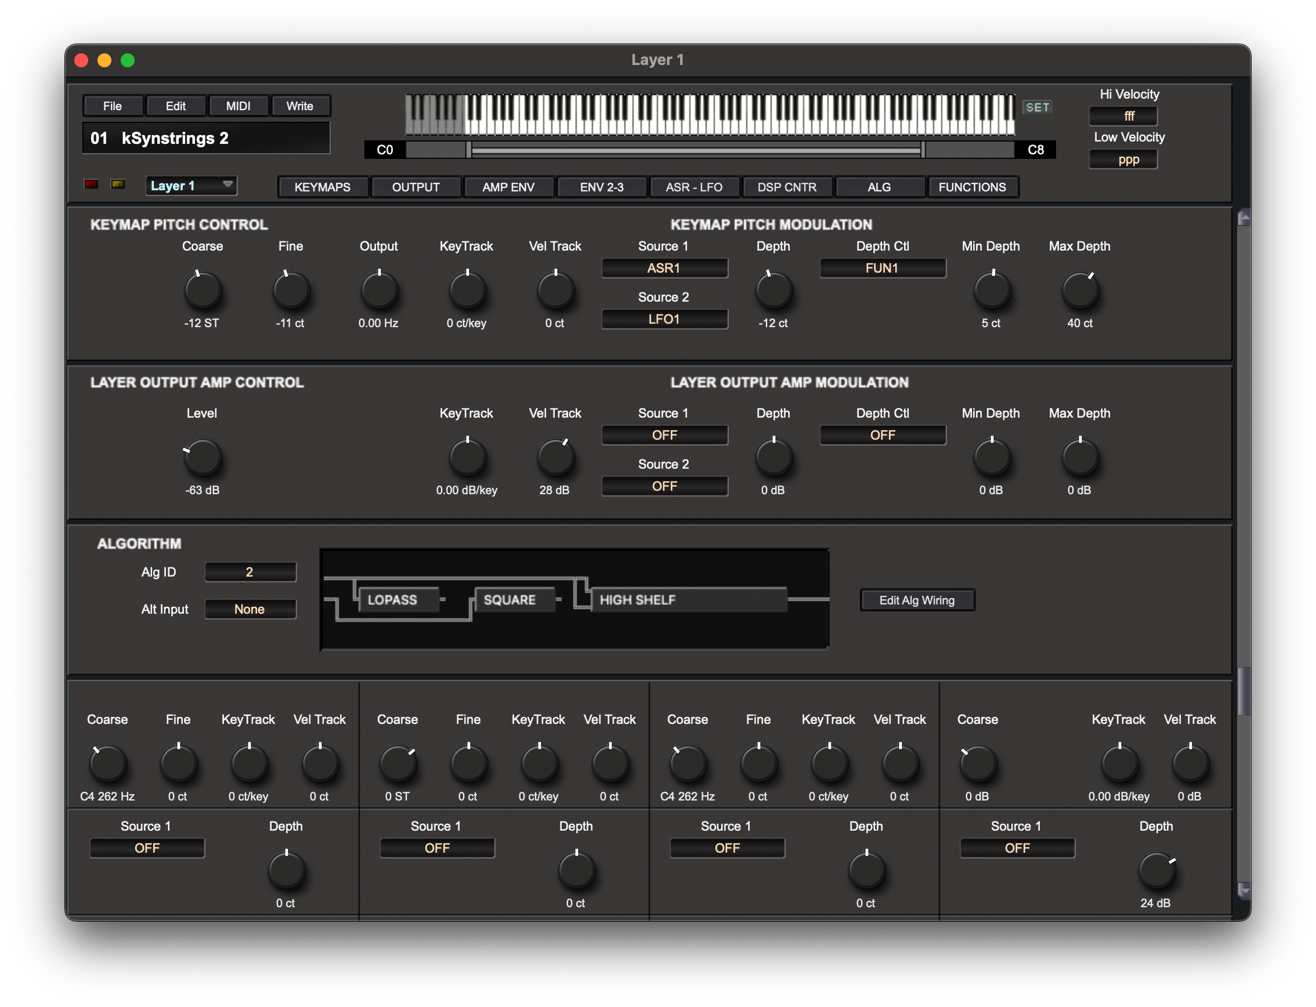1316x1007 pixels.
Task: Click the scrollbar down arrow at right edge
Action: [1243, 890]
